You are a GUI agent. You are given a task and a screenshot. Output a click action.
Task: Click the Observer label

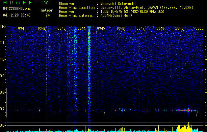[x=67, y=4]
